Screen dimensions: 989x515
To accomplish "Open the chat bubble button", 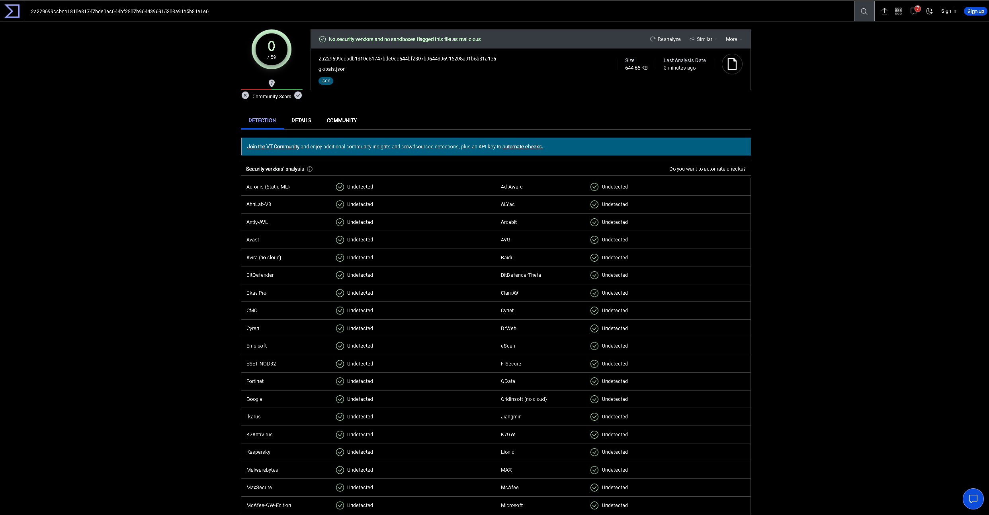I will pos(973,499).
